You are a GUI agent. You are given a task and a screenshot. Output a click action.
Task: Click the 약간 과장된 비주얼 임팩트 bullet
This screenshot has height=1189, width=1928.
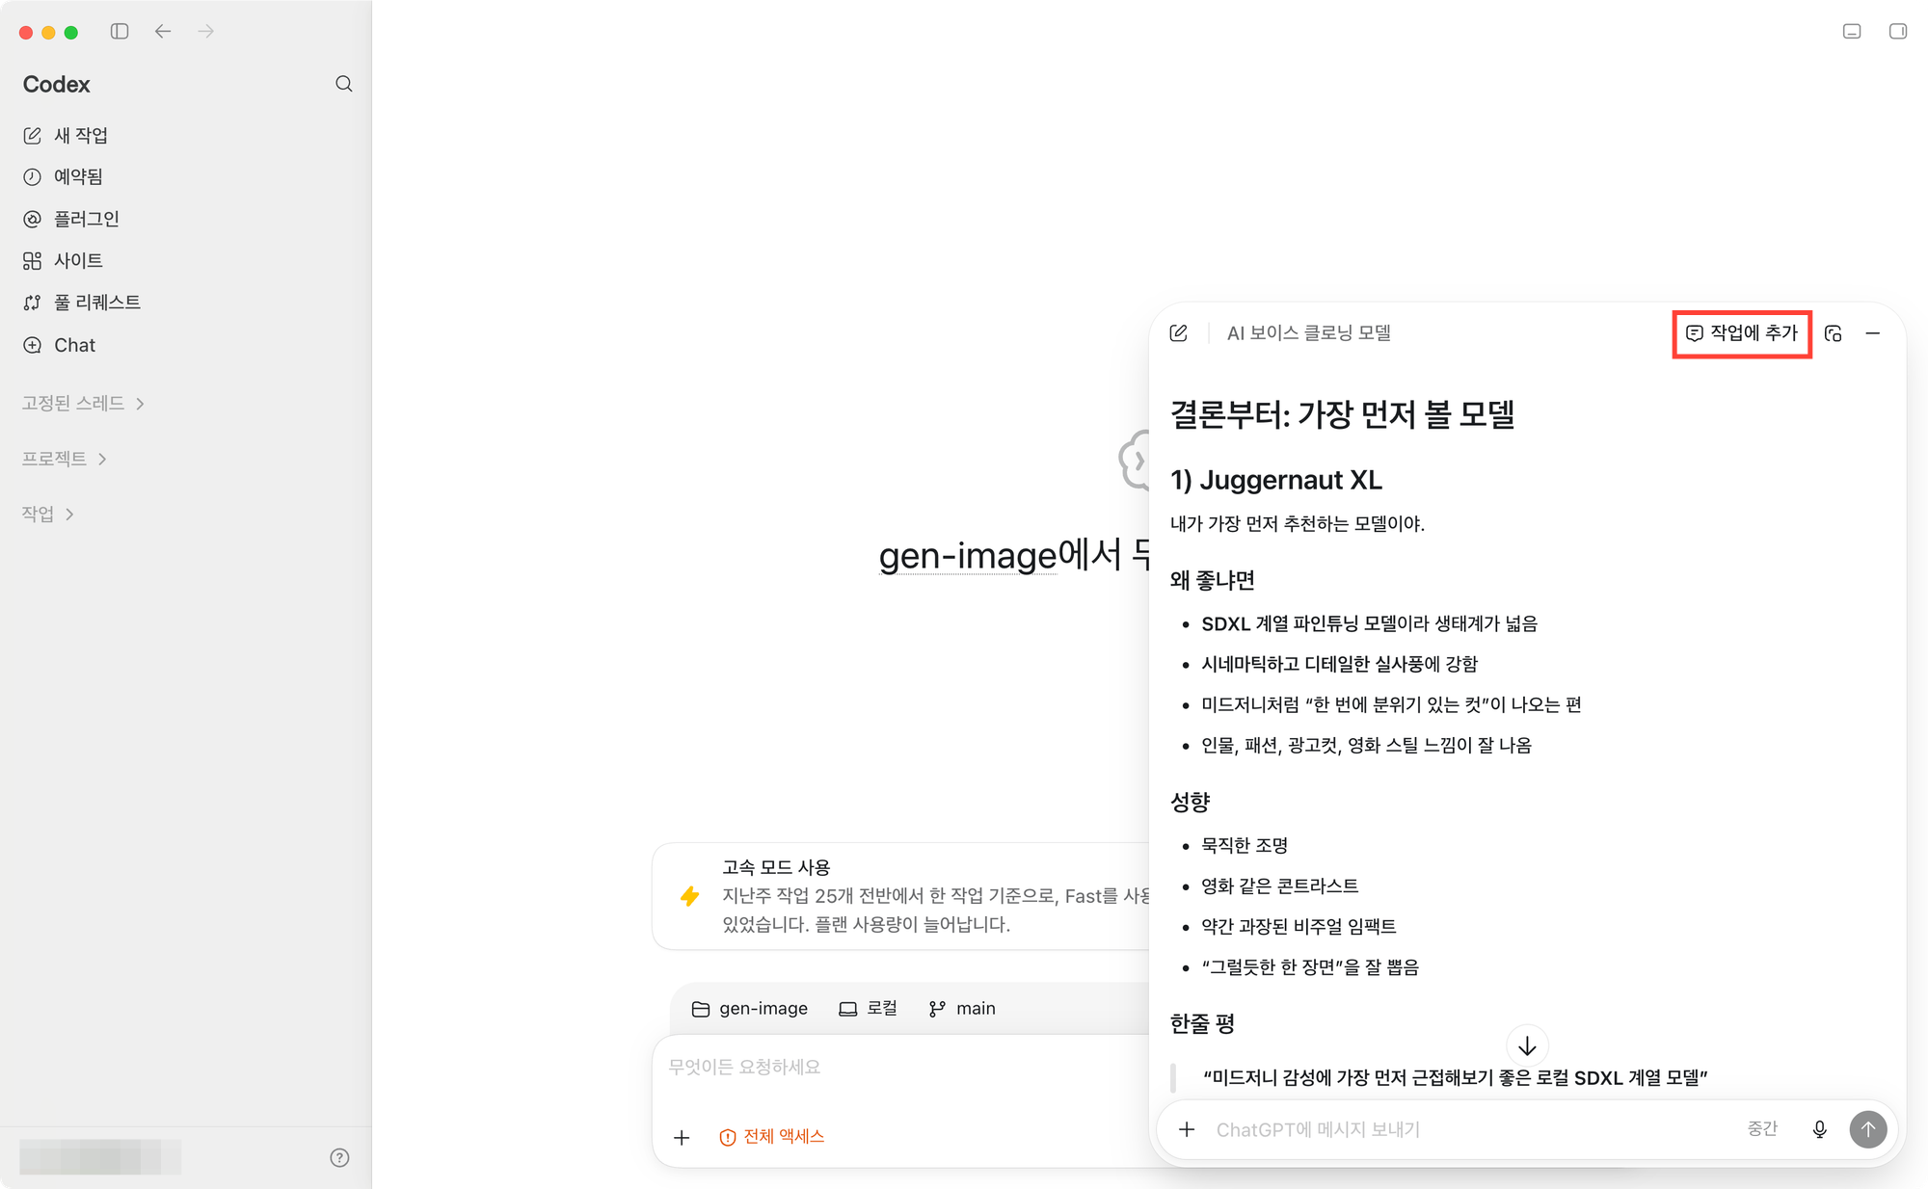tap(1299, 927)
